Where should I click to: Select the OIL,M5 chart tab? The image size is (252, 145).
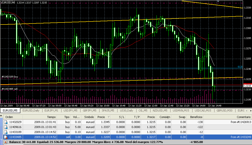coord(143,110)
